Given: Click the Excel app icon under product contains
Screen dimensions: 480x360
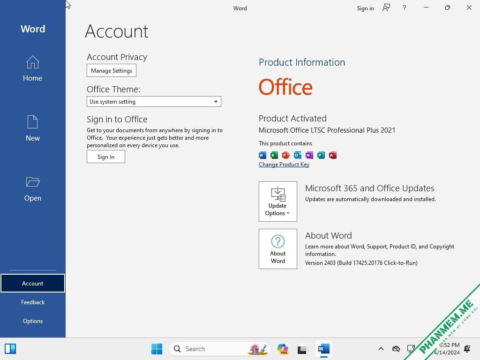Looking at the screenshot, I should [274, 155].
